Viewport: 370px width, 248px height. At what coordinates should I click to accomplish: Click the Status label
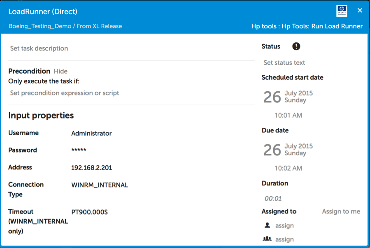(271, 46)
